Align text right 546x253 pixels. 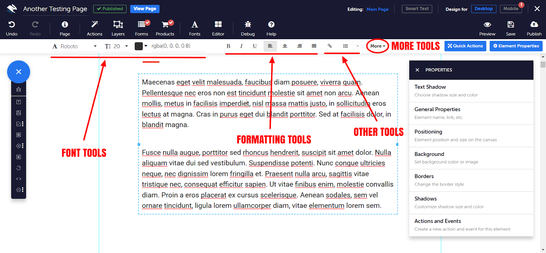pyautogui.click(x=299, y=46)
